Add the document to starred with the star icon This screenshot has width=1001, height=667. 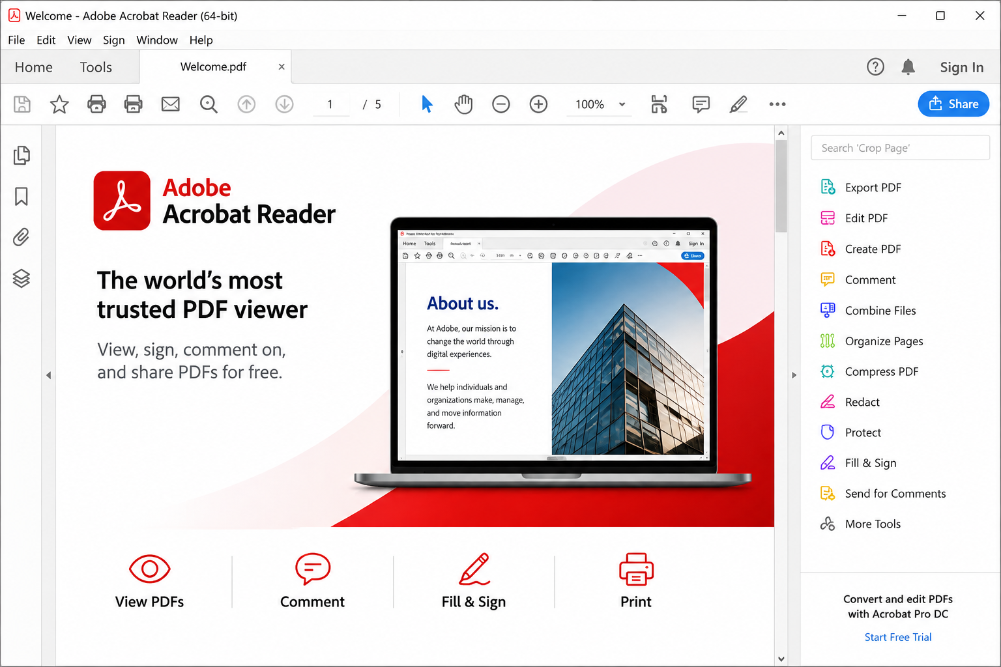[59, 104]
